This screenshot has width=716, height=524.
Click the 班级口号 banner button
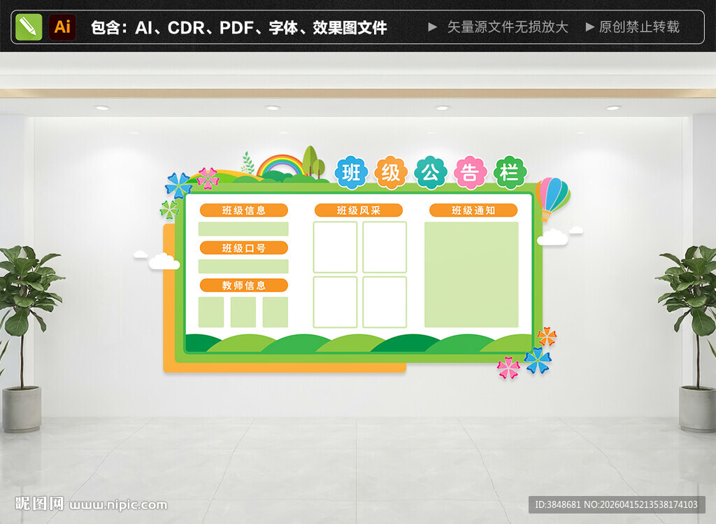(244, 248)
